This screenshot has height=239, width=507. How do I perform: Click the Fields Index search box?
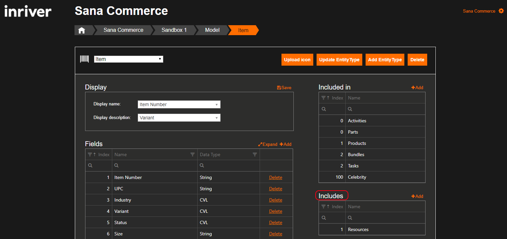point(99,165)
